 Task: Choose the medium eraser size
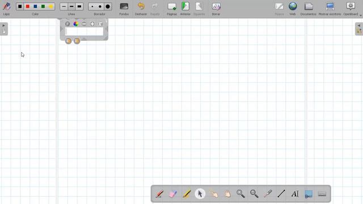[x=100, y=6]
